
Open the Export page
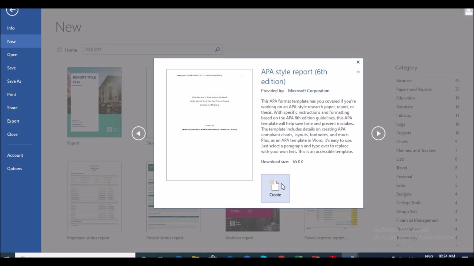point(20,121)
